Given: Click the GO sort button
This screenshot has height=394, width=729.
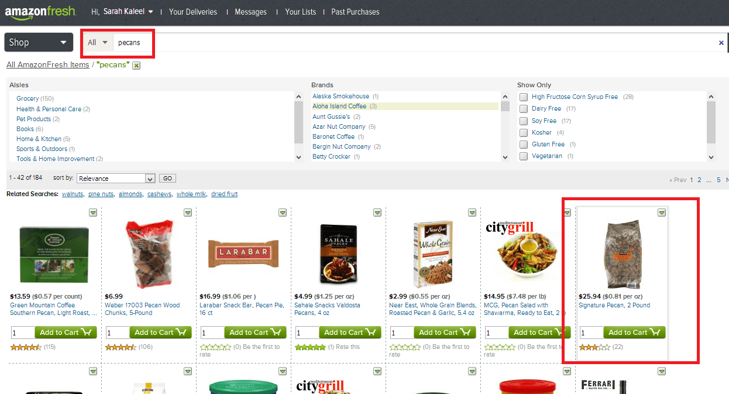Looking at the screenshot, I should pyautogui.click(x=167, y=179).
